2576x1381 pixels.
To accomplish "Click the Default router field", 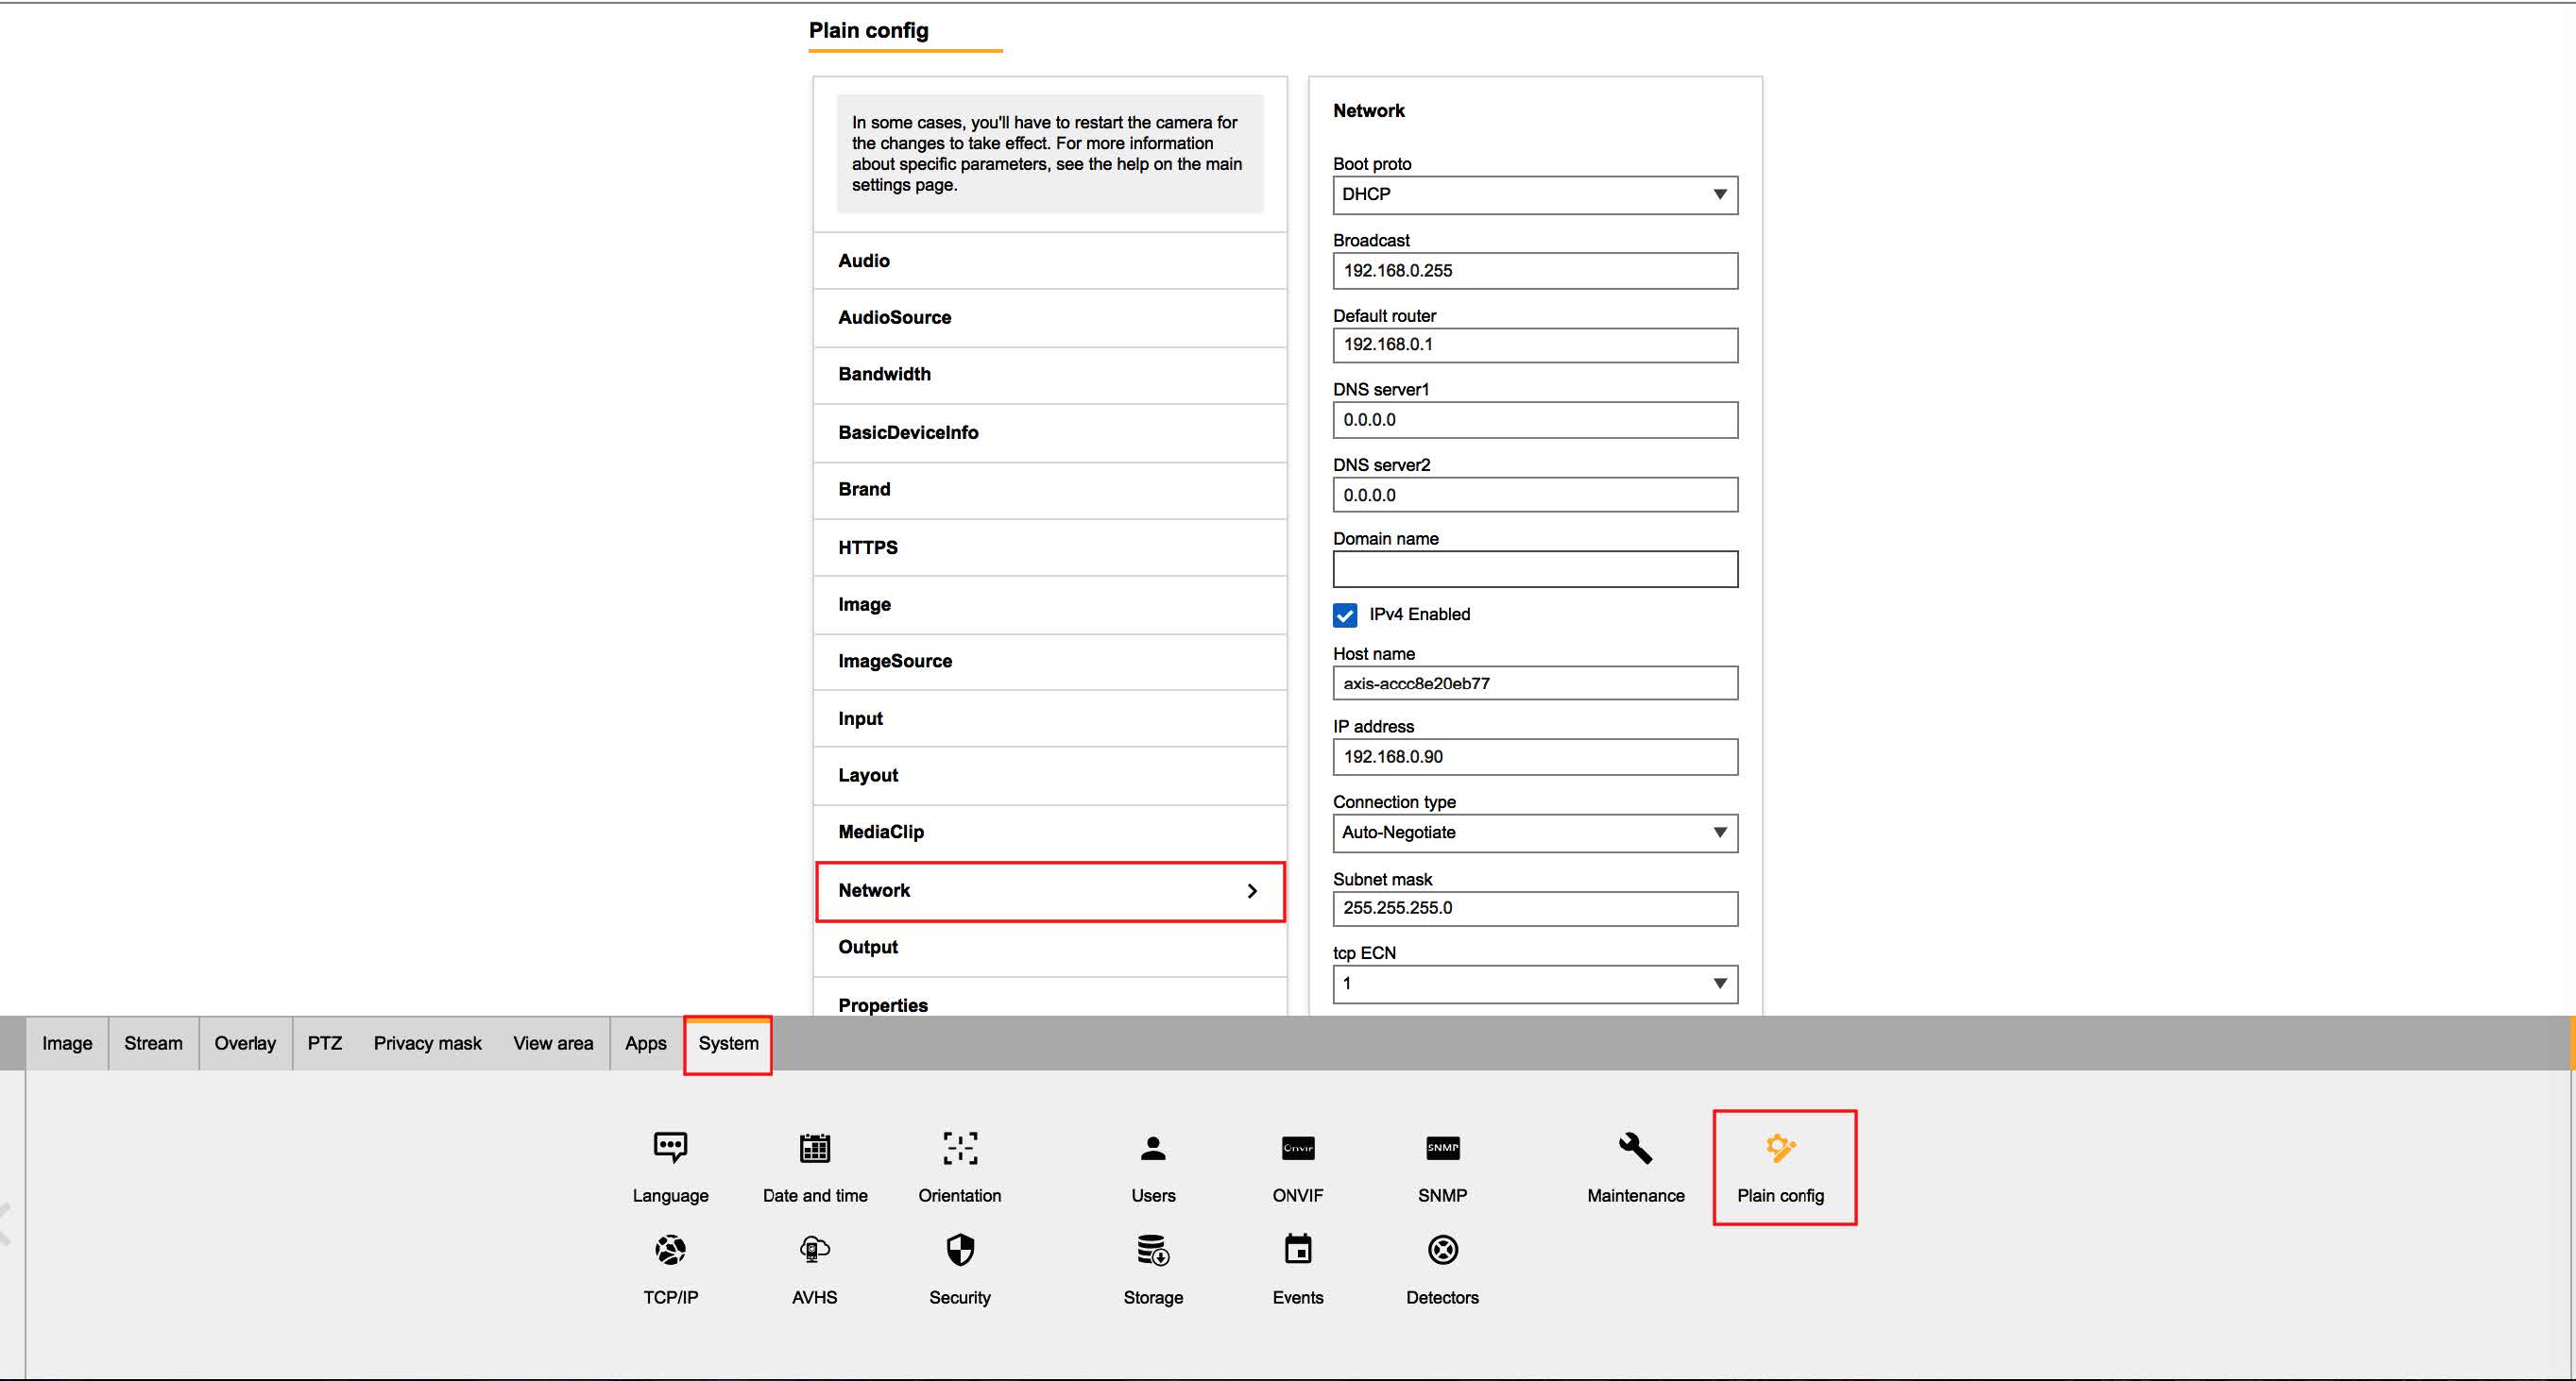I will coord(1535,345).
